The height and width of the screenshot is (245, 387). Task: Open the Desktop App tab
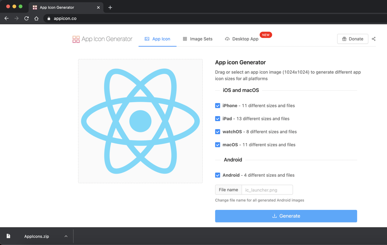pos(241,39)
